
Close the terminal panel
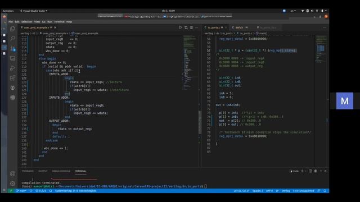tap(325, 171)
